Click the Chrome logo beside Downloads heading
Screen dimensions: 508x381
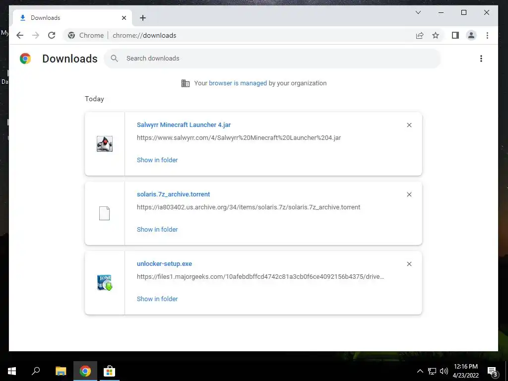tap(25, 59)
